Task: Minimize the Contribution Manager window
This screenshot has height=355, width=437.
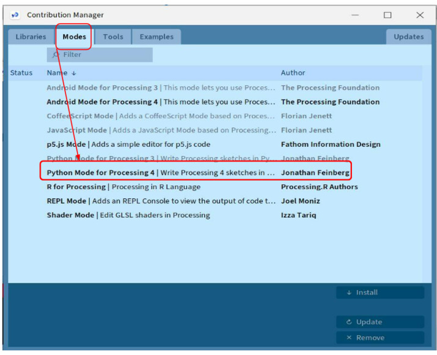Action: pyautogui.click(x=355, y=15)
